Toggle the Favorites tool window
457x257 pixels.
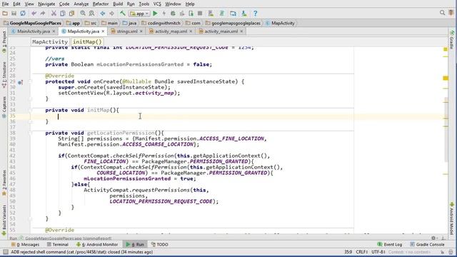click(x=4, y=183)
